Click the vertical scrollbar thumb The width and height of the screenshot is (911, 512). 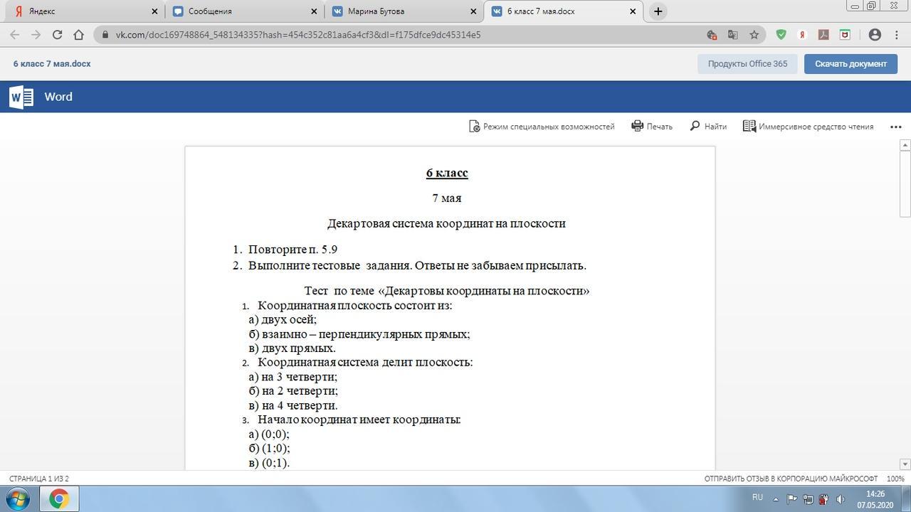tap(905, 184)
